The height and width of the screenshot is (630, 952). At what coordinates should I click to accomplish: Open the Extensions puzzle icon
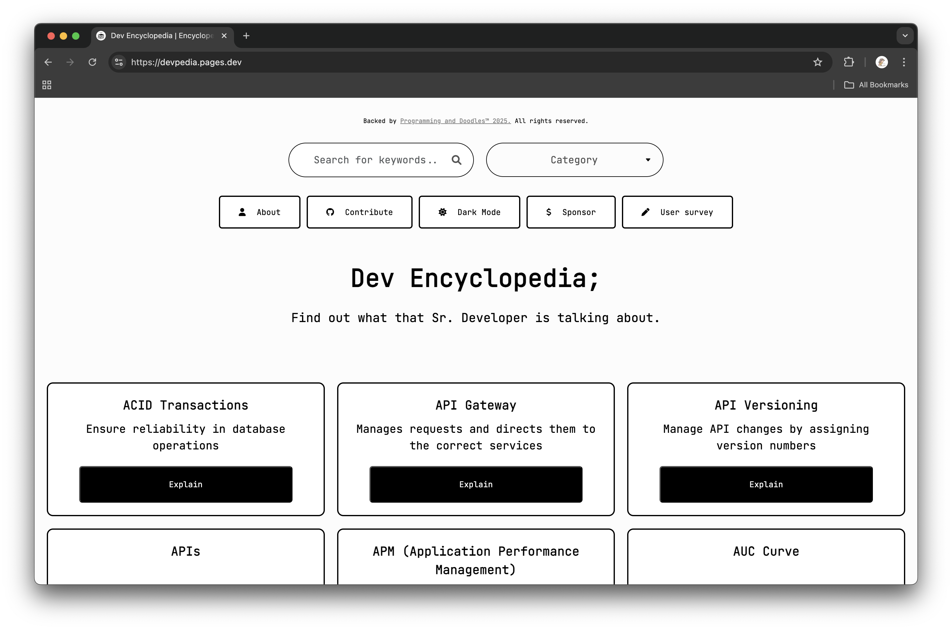[848, 62]
